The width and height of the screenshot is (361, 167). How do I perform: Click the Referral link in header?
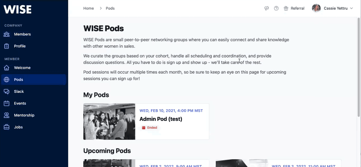pyautogui.click(x=297, y=8)
